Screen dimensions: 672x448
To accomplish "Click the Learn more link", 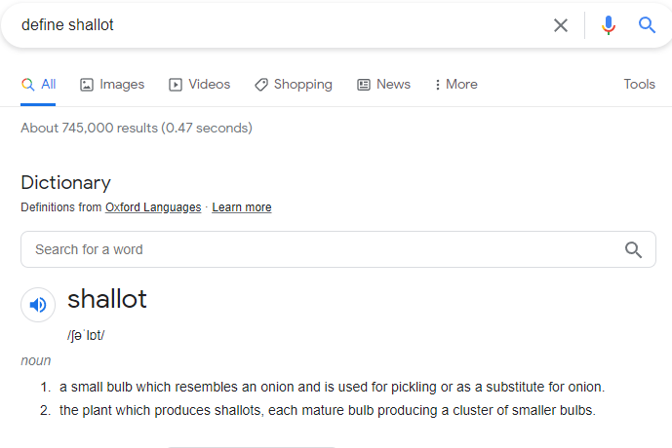I will pyautogui.click(x=242, y=207).
